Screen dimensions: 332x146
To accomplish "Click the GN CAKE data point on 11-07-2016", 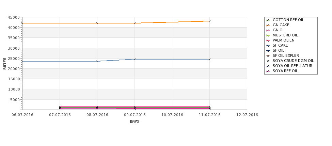I will [210, 21].
